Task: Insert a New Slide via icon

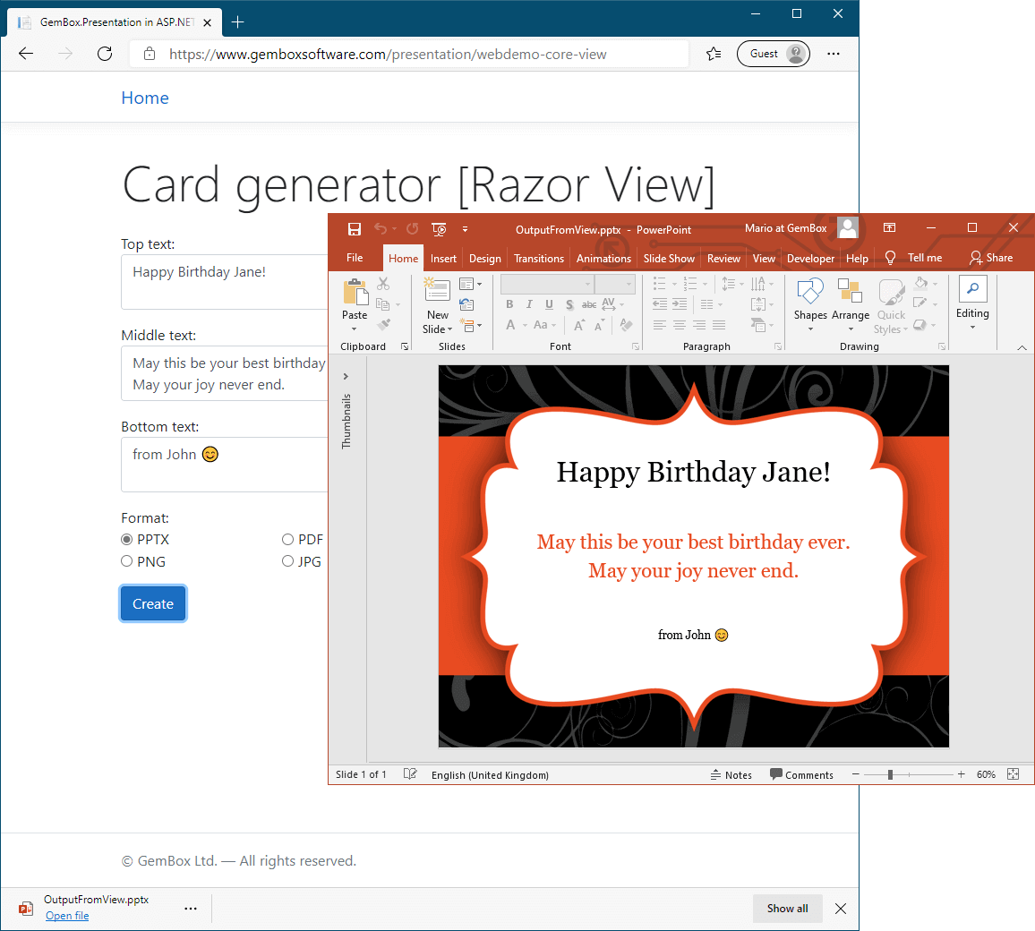Action: [x=437, y=291]
